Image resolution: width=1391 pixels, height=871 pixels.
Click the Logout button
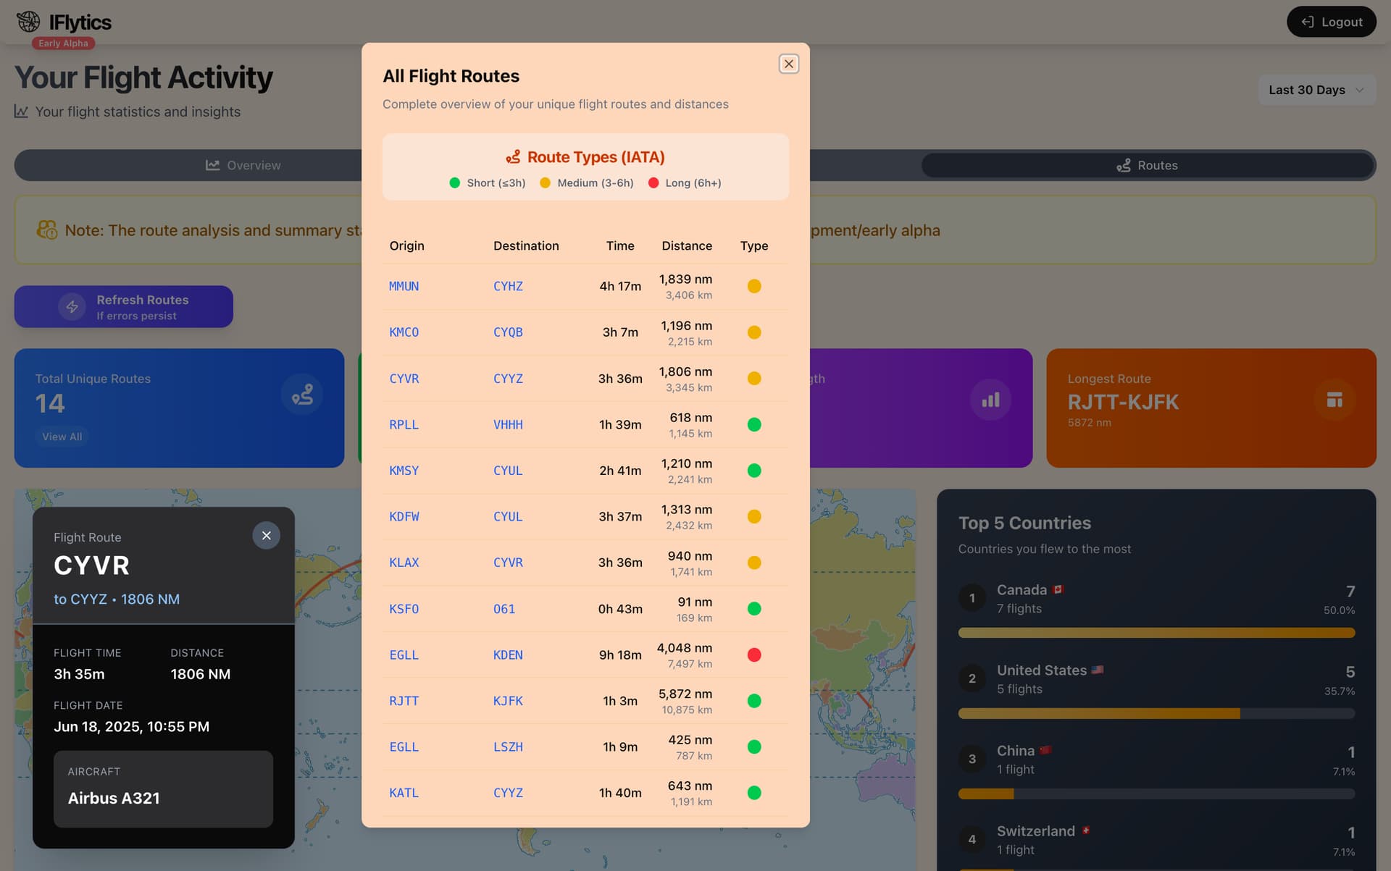(1331, 22)
